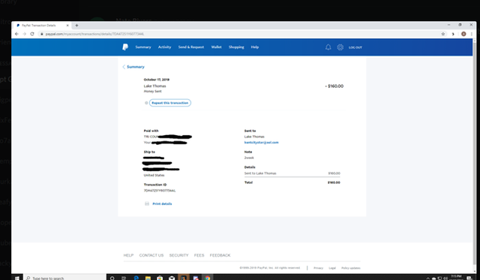Viewport: 480px width, 280px height.
Task: Open Microsoft Store from the taskbar
Action: click(x=160, y=278)
